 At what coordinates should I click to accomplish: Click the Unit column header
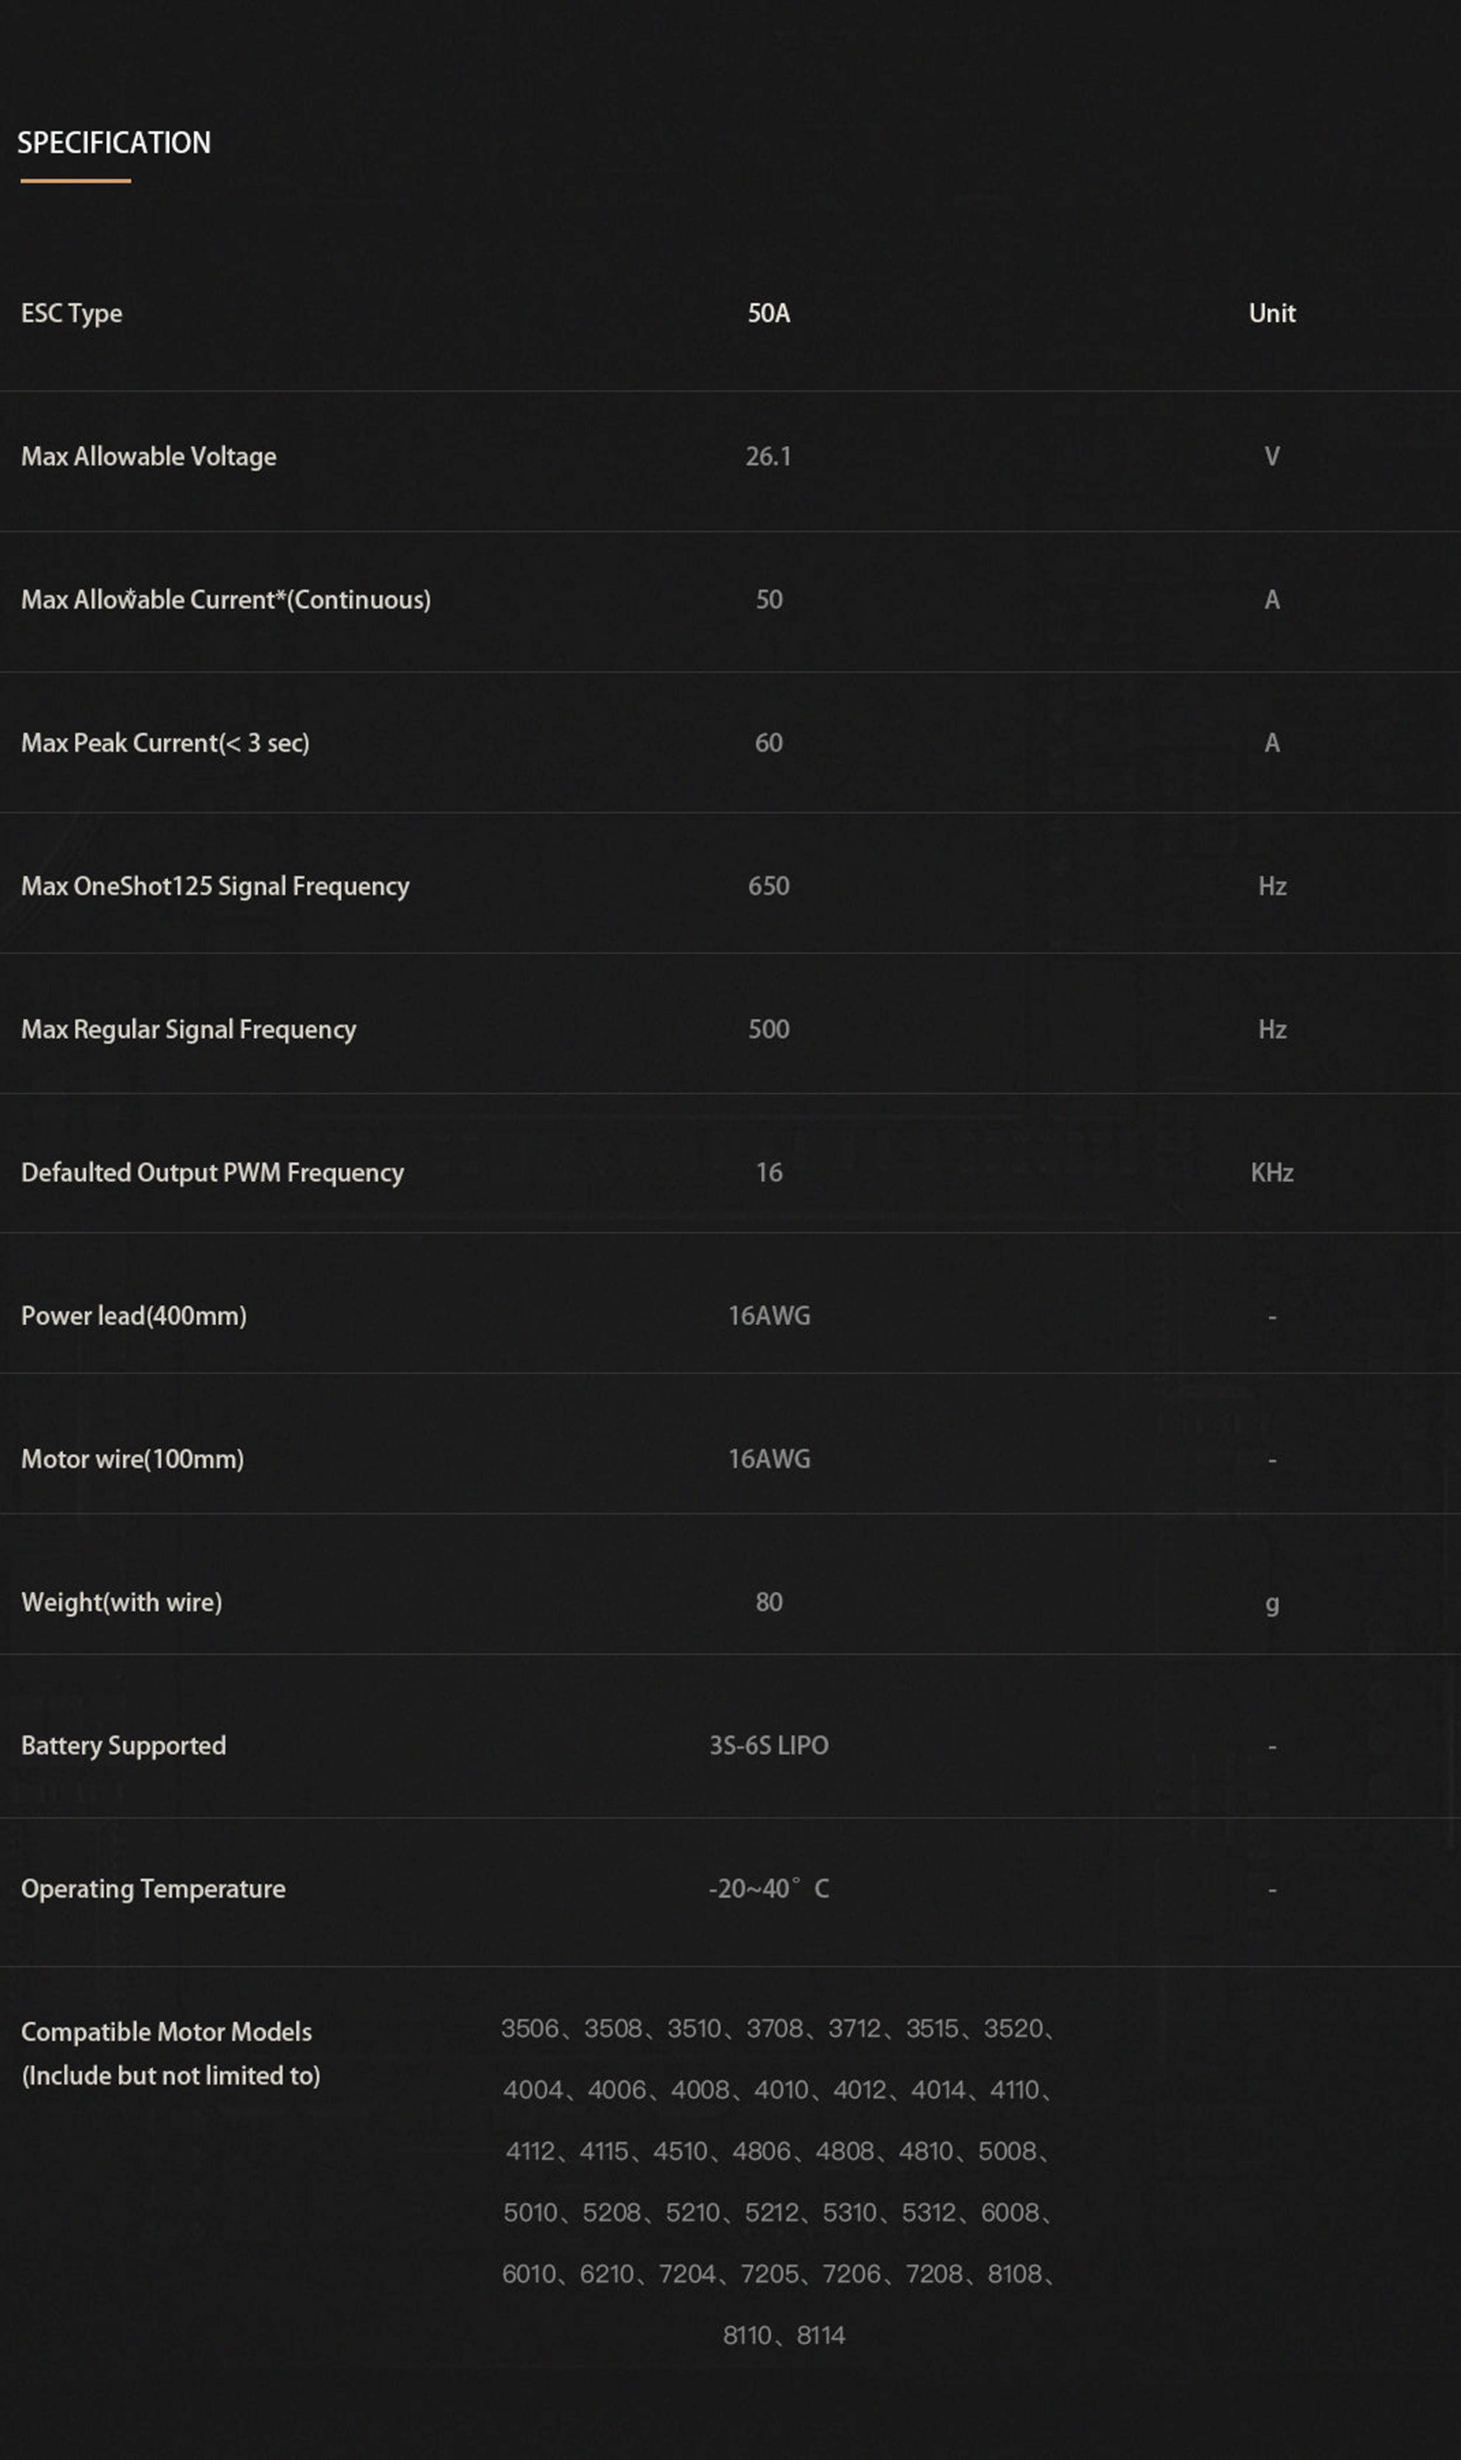tap(1271, 313)
